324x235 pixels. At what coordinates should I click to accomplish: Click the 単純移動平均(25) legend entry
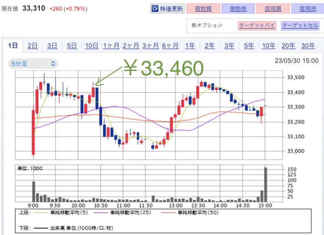point(123,212)
